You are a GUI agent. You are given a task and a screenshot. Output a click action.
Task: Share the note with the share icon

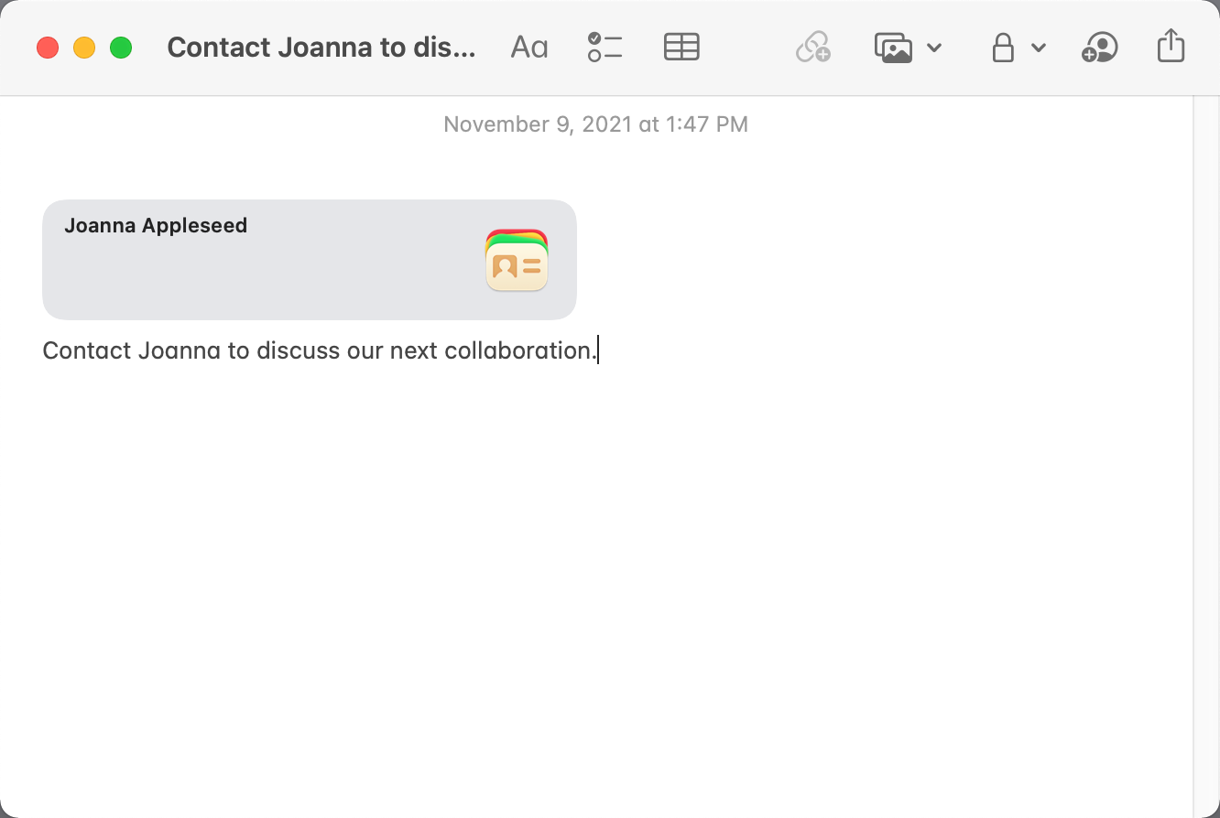[1171, 46]
